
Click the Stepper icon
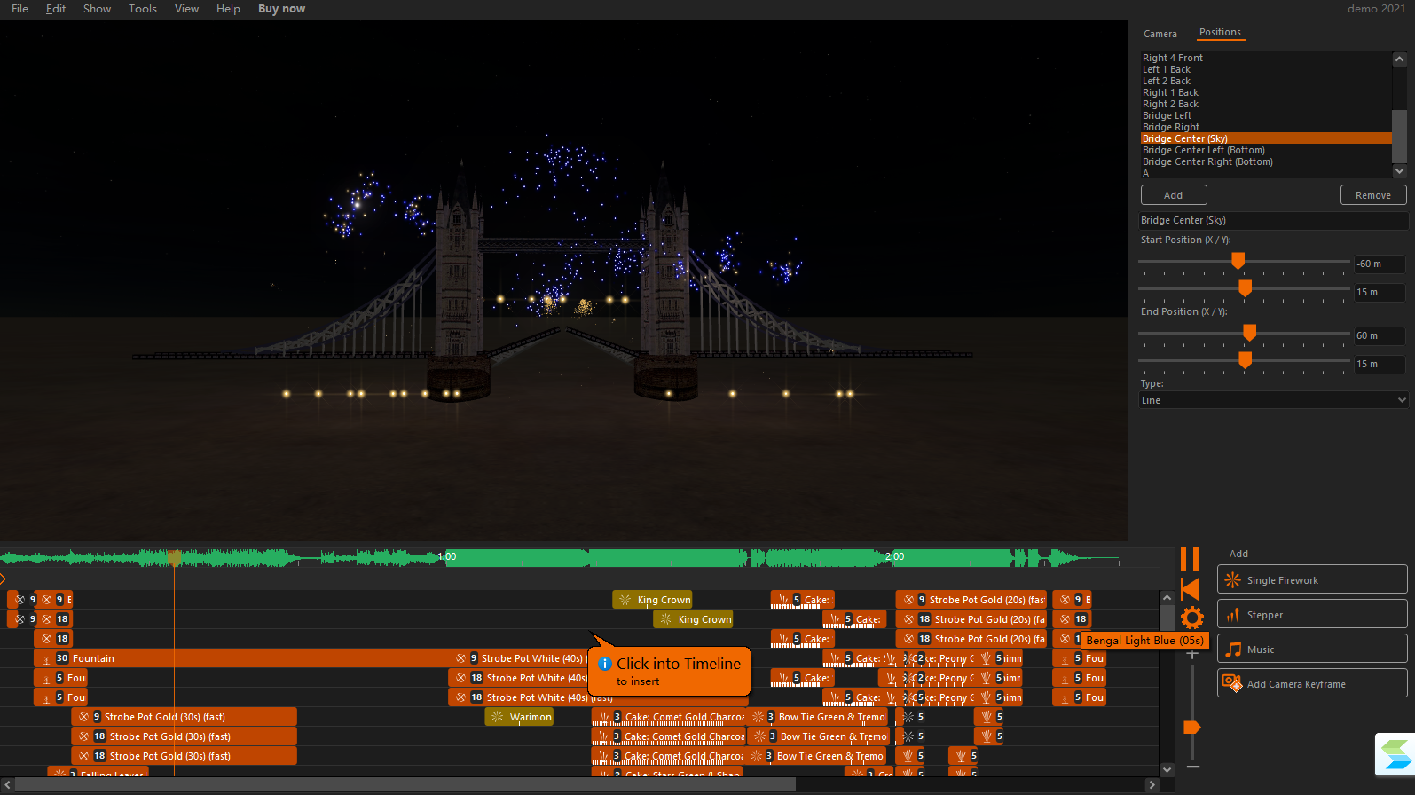coord(1232,615)
